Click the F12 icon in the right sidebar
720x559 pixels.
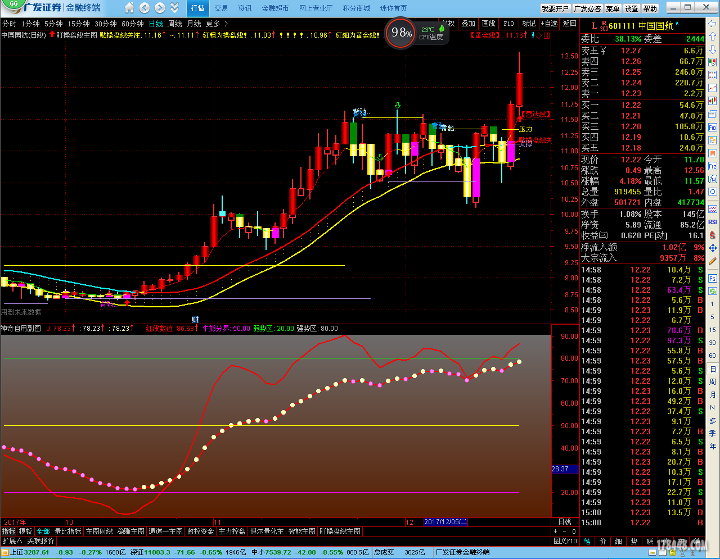coord(713,166)
